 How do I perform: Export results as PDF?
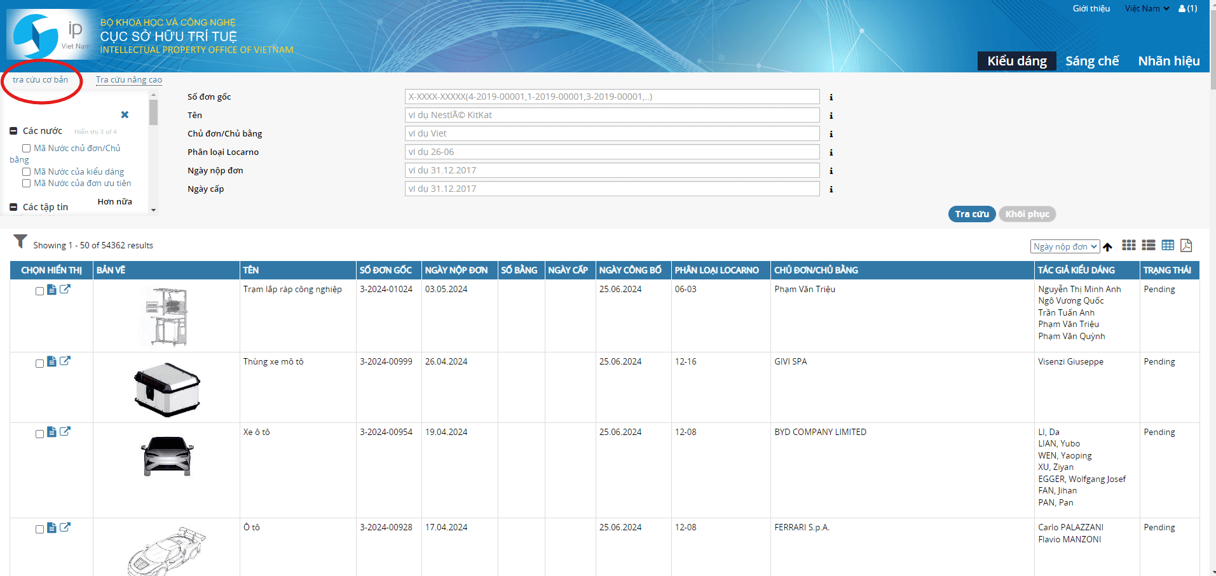click(1186, 246)
